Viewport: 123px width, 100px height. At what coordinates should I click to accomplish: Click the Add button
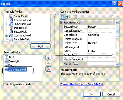[40, 46]
